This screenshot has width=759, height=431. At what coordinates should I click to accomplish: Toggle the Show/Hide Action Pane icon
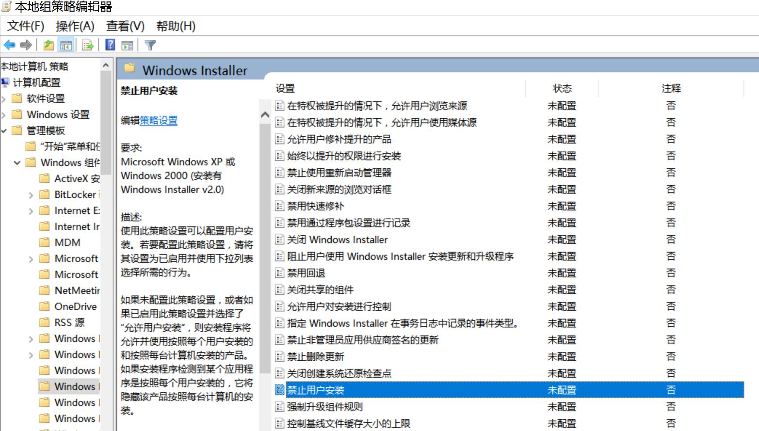tap(127, 45)
